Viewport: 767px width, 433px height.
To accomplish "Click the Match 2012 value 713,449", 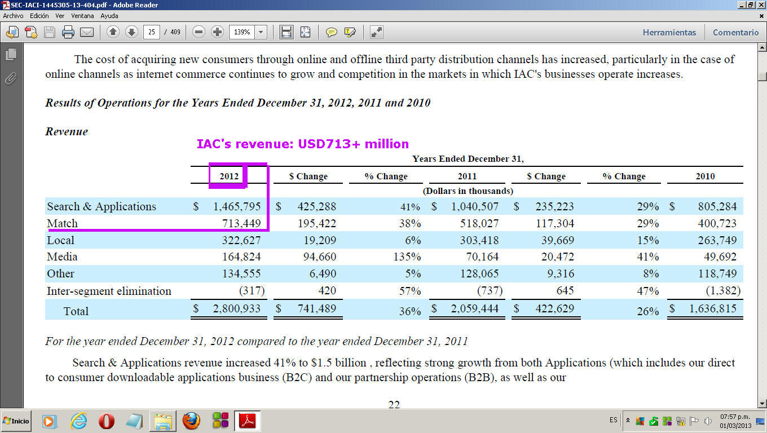I will [x=241, y=224].
